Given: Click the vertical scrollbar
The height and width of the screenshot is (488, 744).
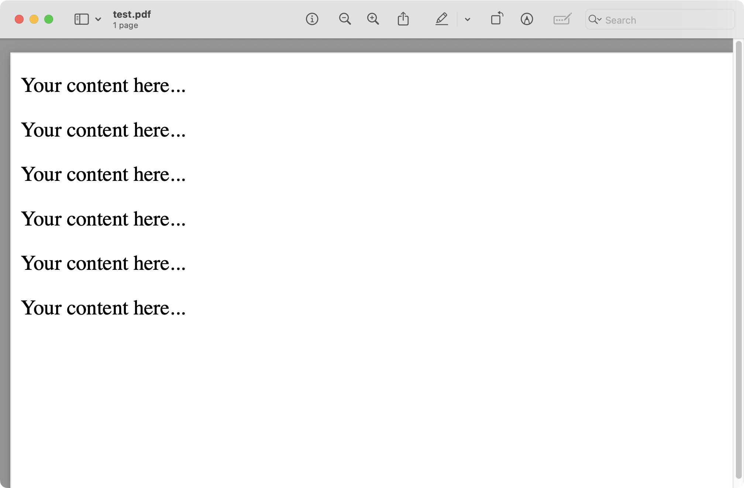Looking at the screenshot, I should coord(738,258).
